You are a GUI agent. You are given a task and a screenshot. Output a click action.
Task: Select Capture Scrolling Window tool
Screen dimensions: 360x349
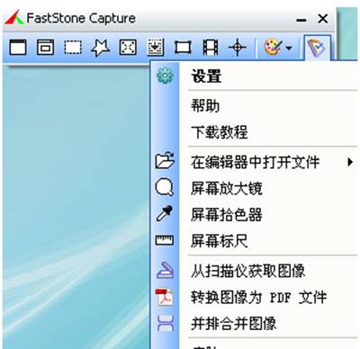tap(155, 47)
